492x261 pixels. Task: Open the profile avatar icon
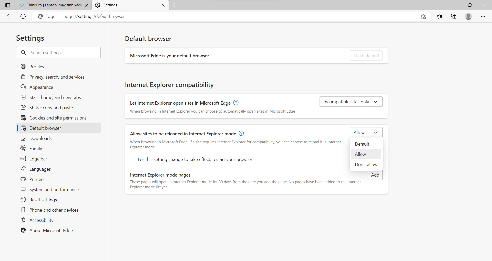tap(468, 16)
